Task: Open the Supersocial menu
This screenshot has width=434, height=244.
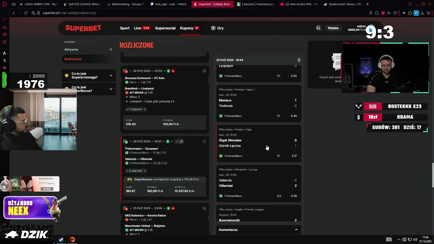Action: (x=165, y=28)
